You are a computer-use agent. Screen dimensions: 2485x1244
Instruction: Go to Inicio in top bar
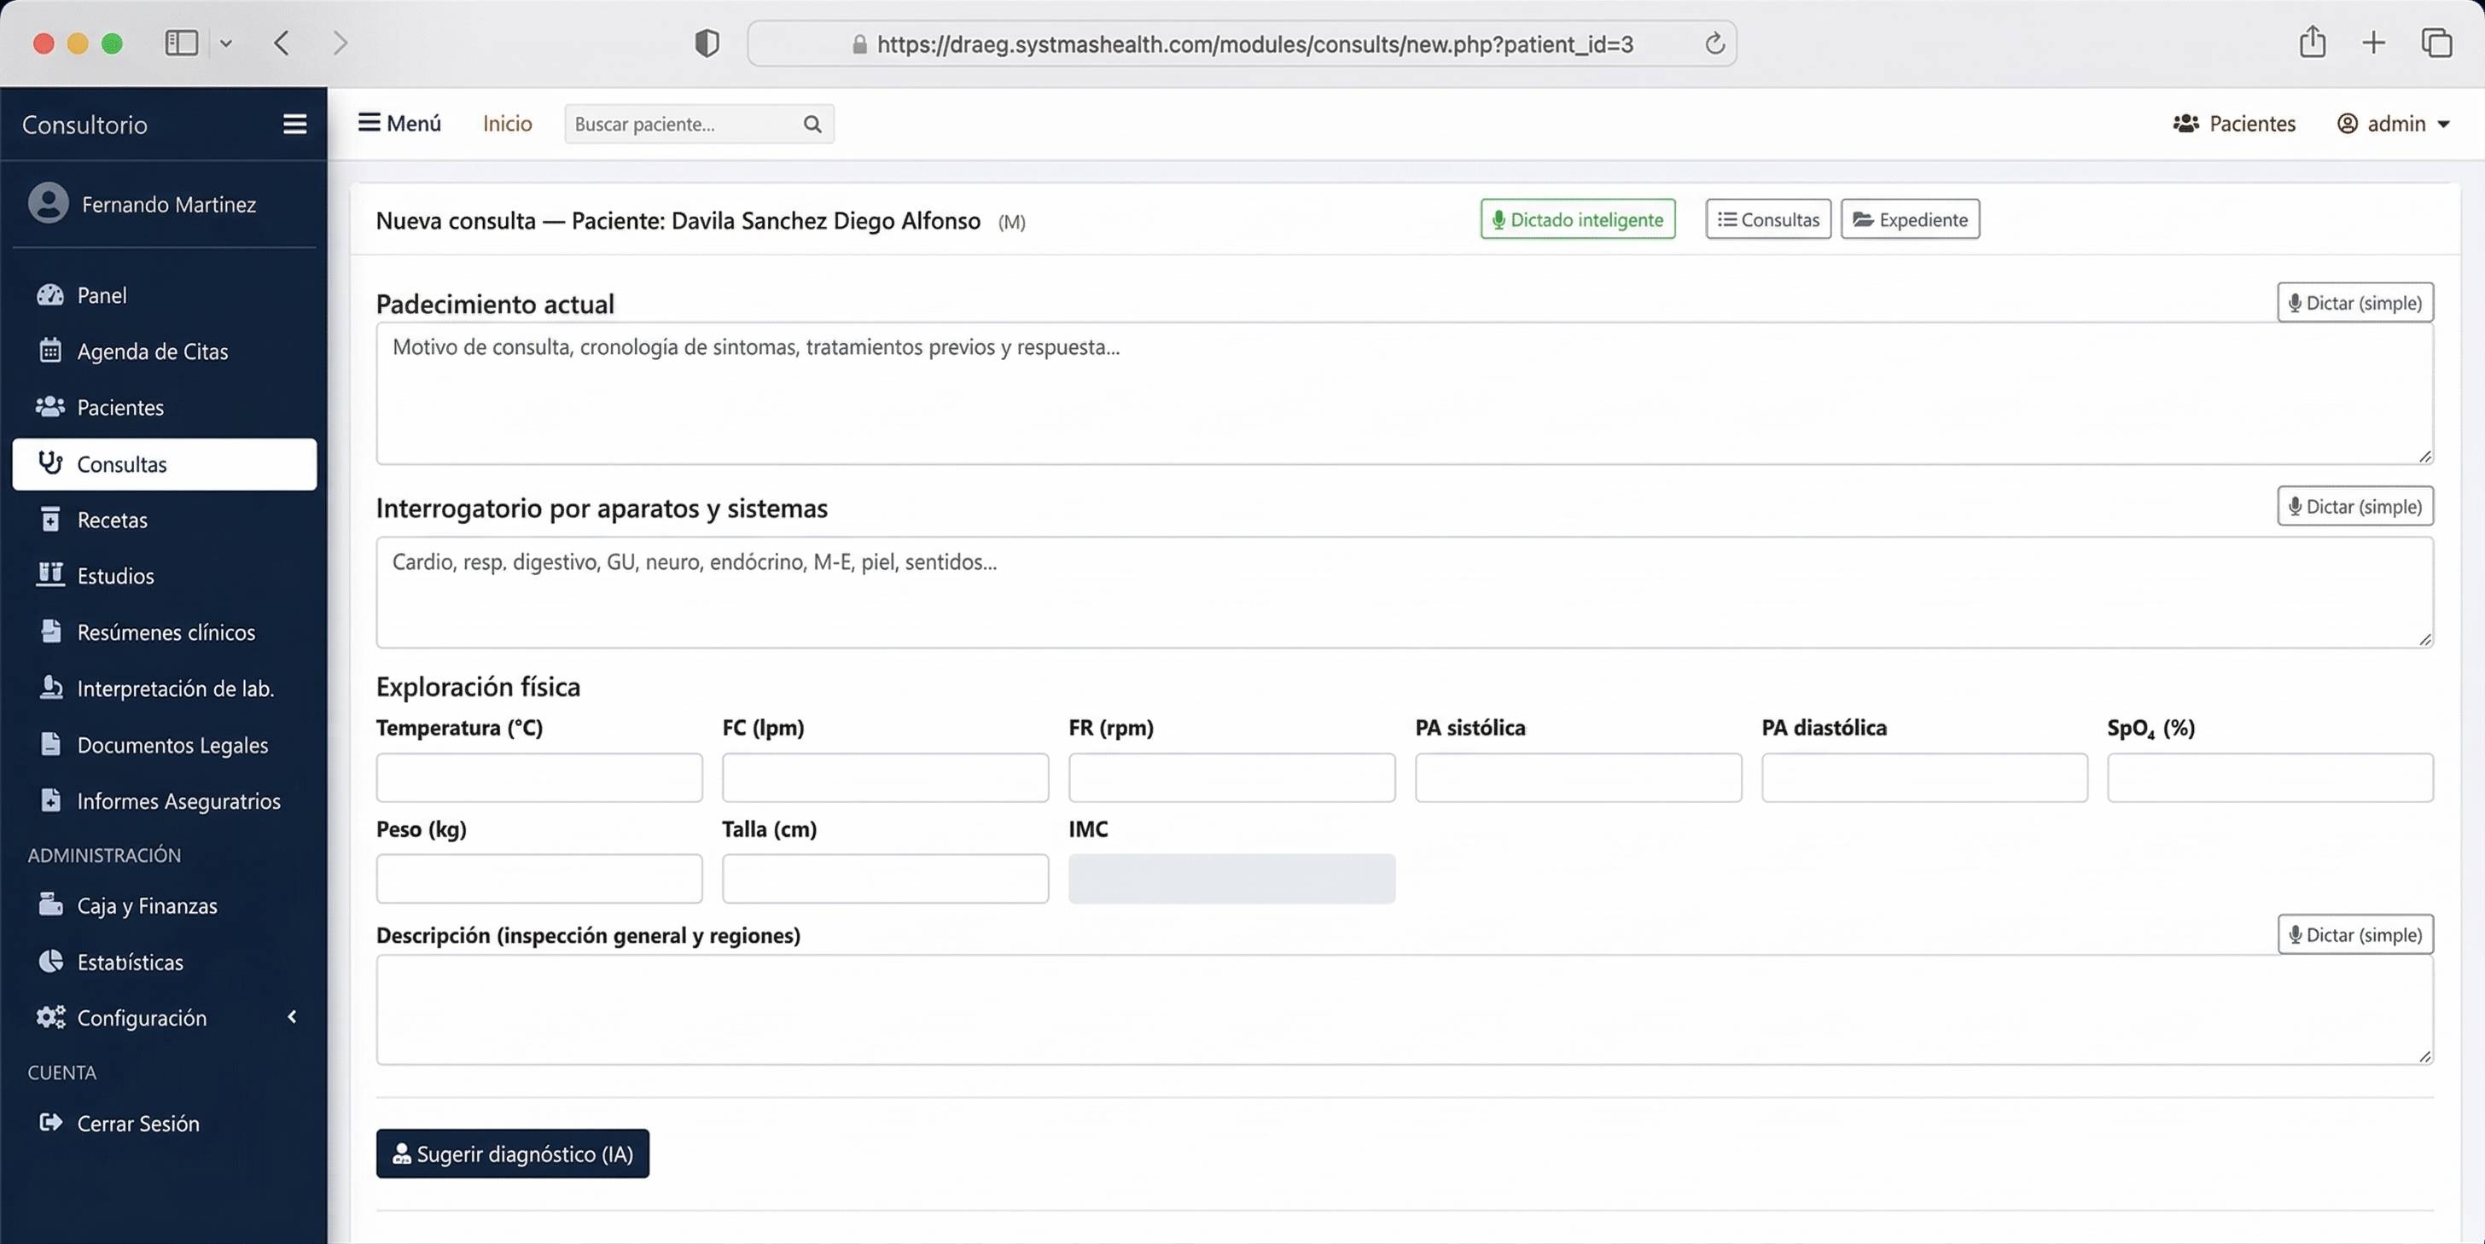[508, 124]
